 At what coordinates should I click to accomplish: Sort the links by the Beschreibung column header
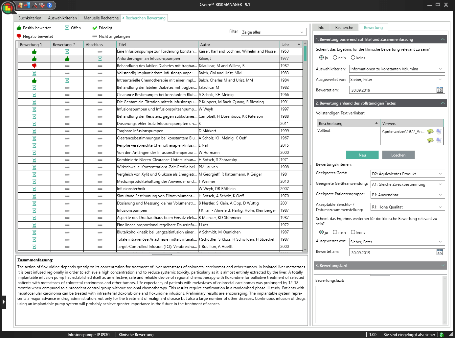point(349,124)
